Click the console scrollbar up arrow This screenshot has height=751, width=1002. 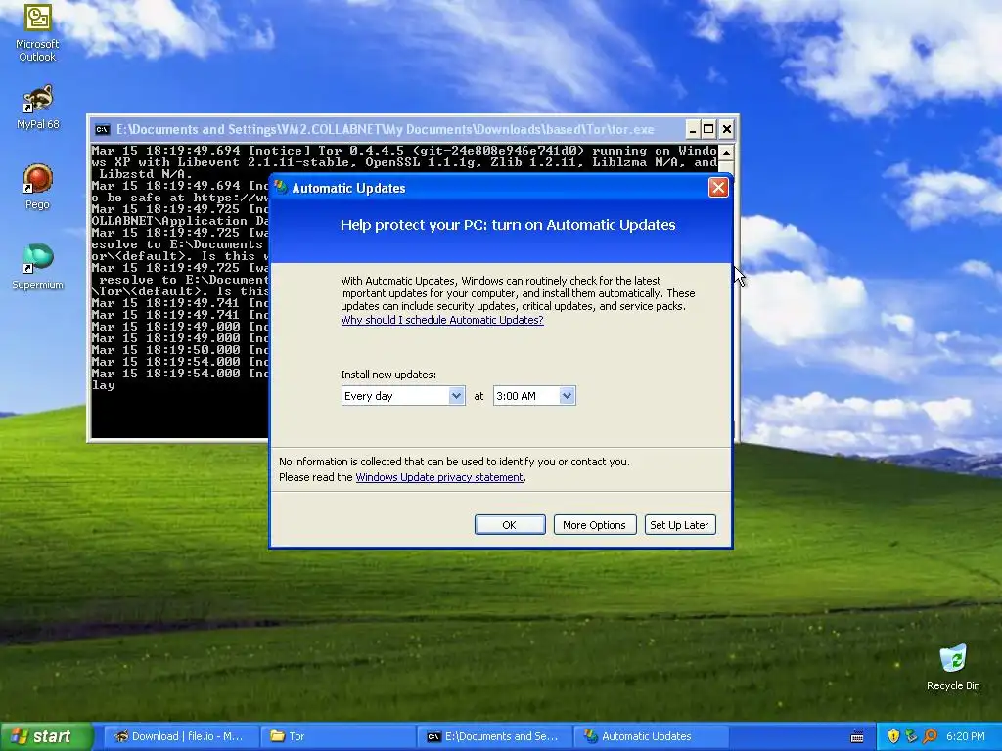point(726,154)
